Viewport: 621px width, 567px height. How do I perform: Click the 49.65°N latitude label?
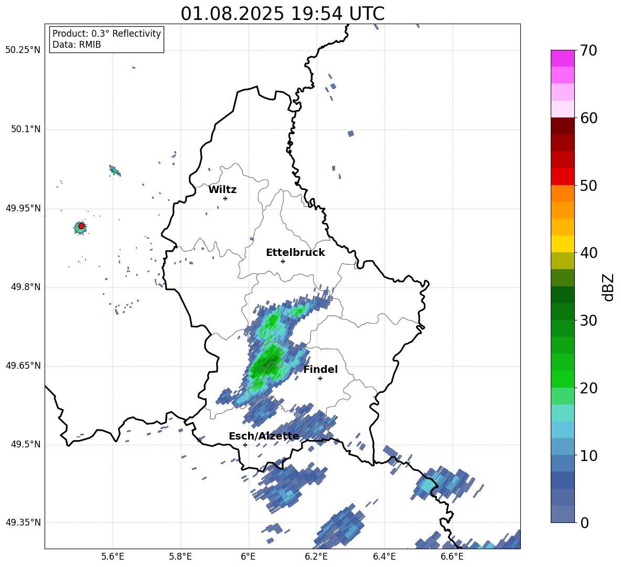point(23,366)
